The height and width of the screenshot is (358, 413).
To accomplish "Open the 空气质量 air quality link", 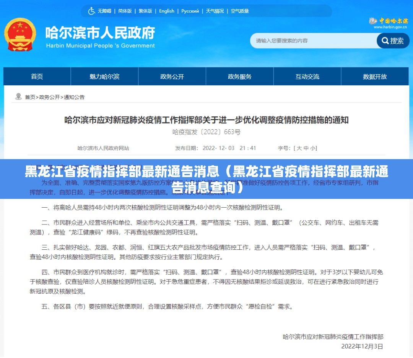I will [x=240, y=11].
